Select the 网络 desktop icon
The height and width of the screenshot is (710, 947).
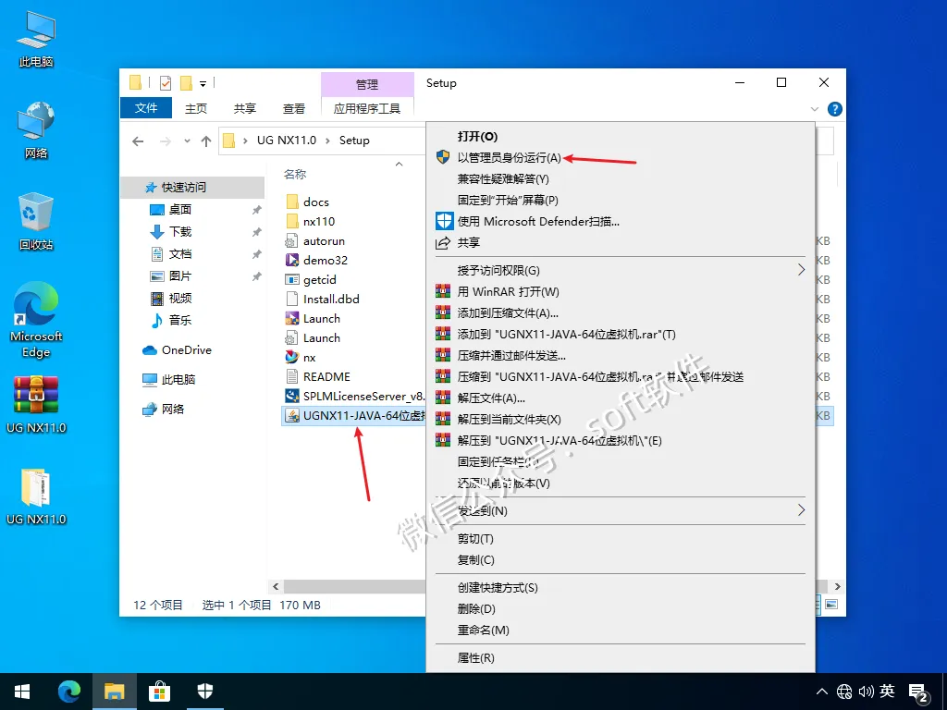(36, 129)
